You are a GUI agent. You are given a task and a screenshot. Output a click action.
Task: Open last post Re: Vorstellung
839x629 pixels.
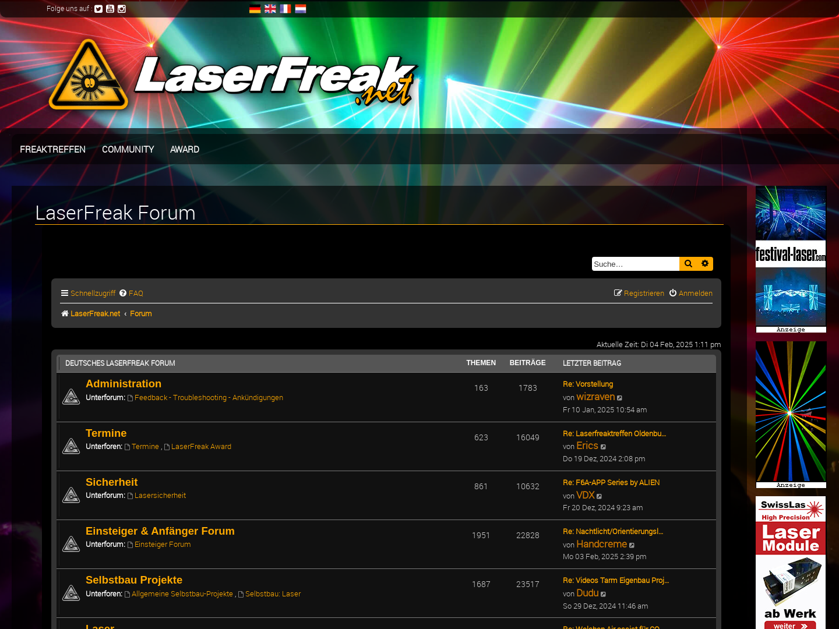tap(588, 384)
